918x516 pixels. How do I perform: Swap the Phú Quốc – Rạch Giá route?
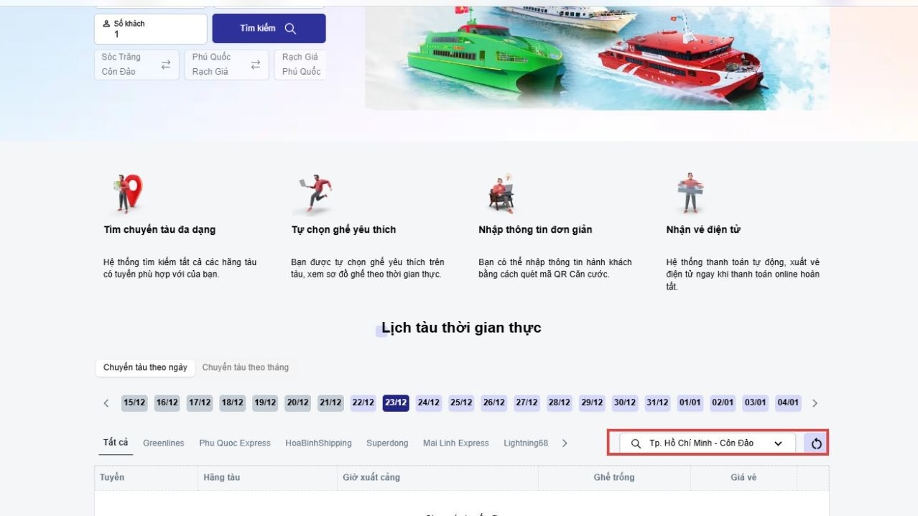coord(255,65)
